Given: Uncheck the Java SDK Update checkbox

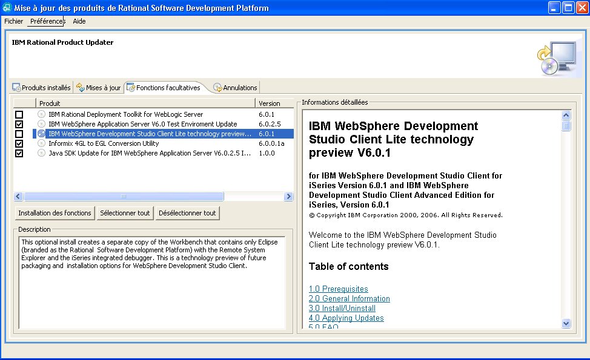Looking at the screenshot, I should tap(19, 154).
